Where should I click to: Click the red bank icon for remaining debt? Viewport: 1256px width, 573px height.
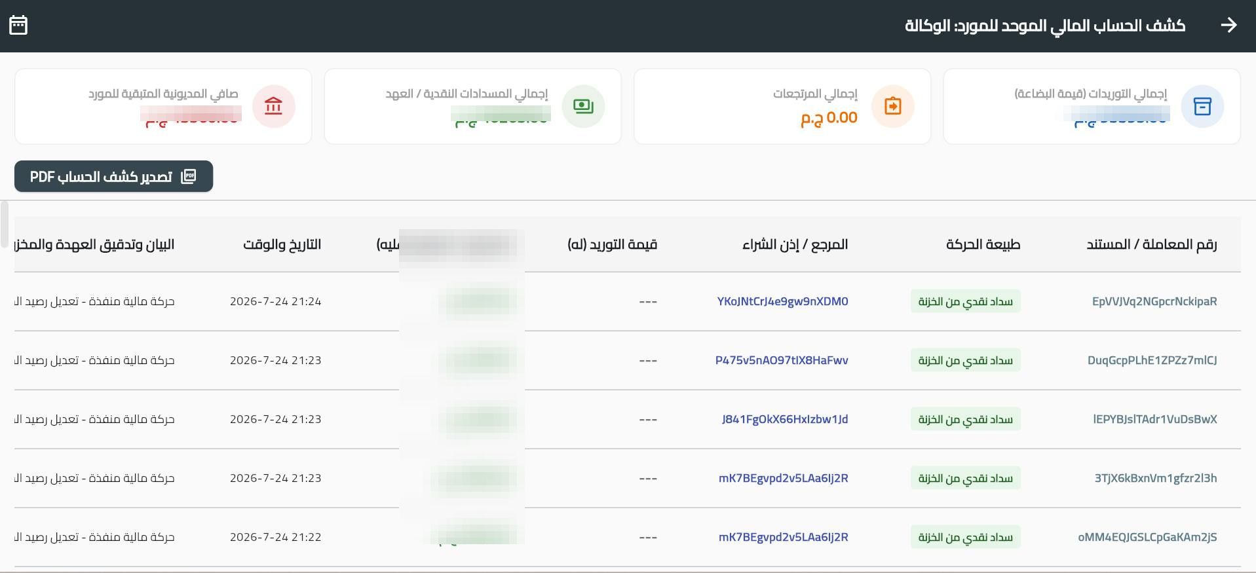(274, 106)
